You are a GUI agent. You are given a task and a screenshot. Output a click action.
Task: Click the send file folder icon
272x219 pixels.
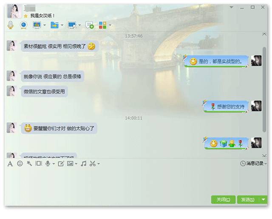[54, 25]
